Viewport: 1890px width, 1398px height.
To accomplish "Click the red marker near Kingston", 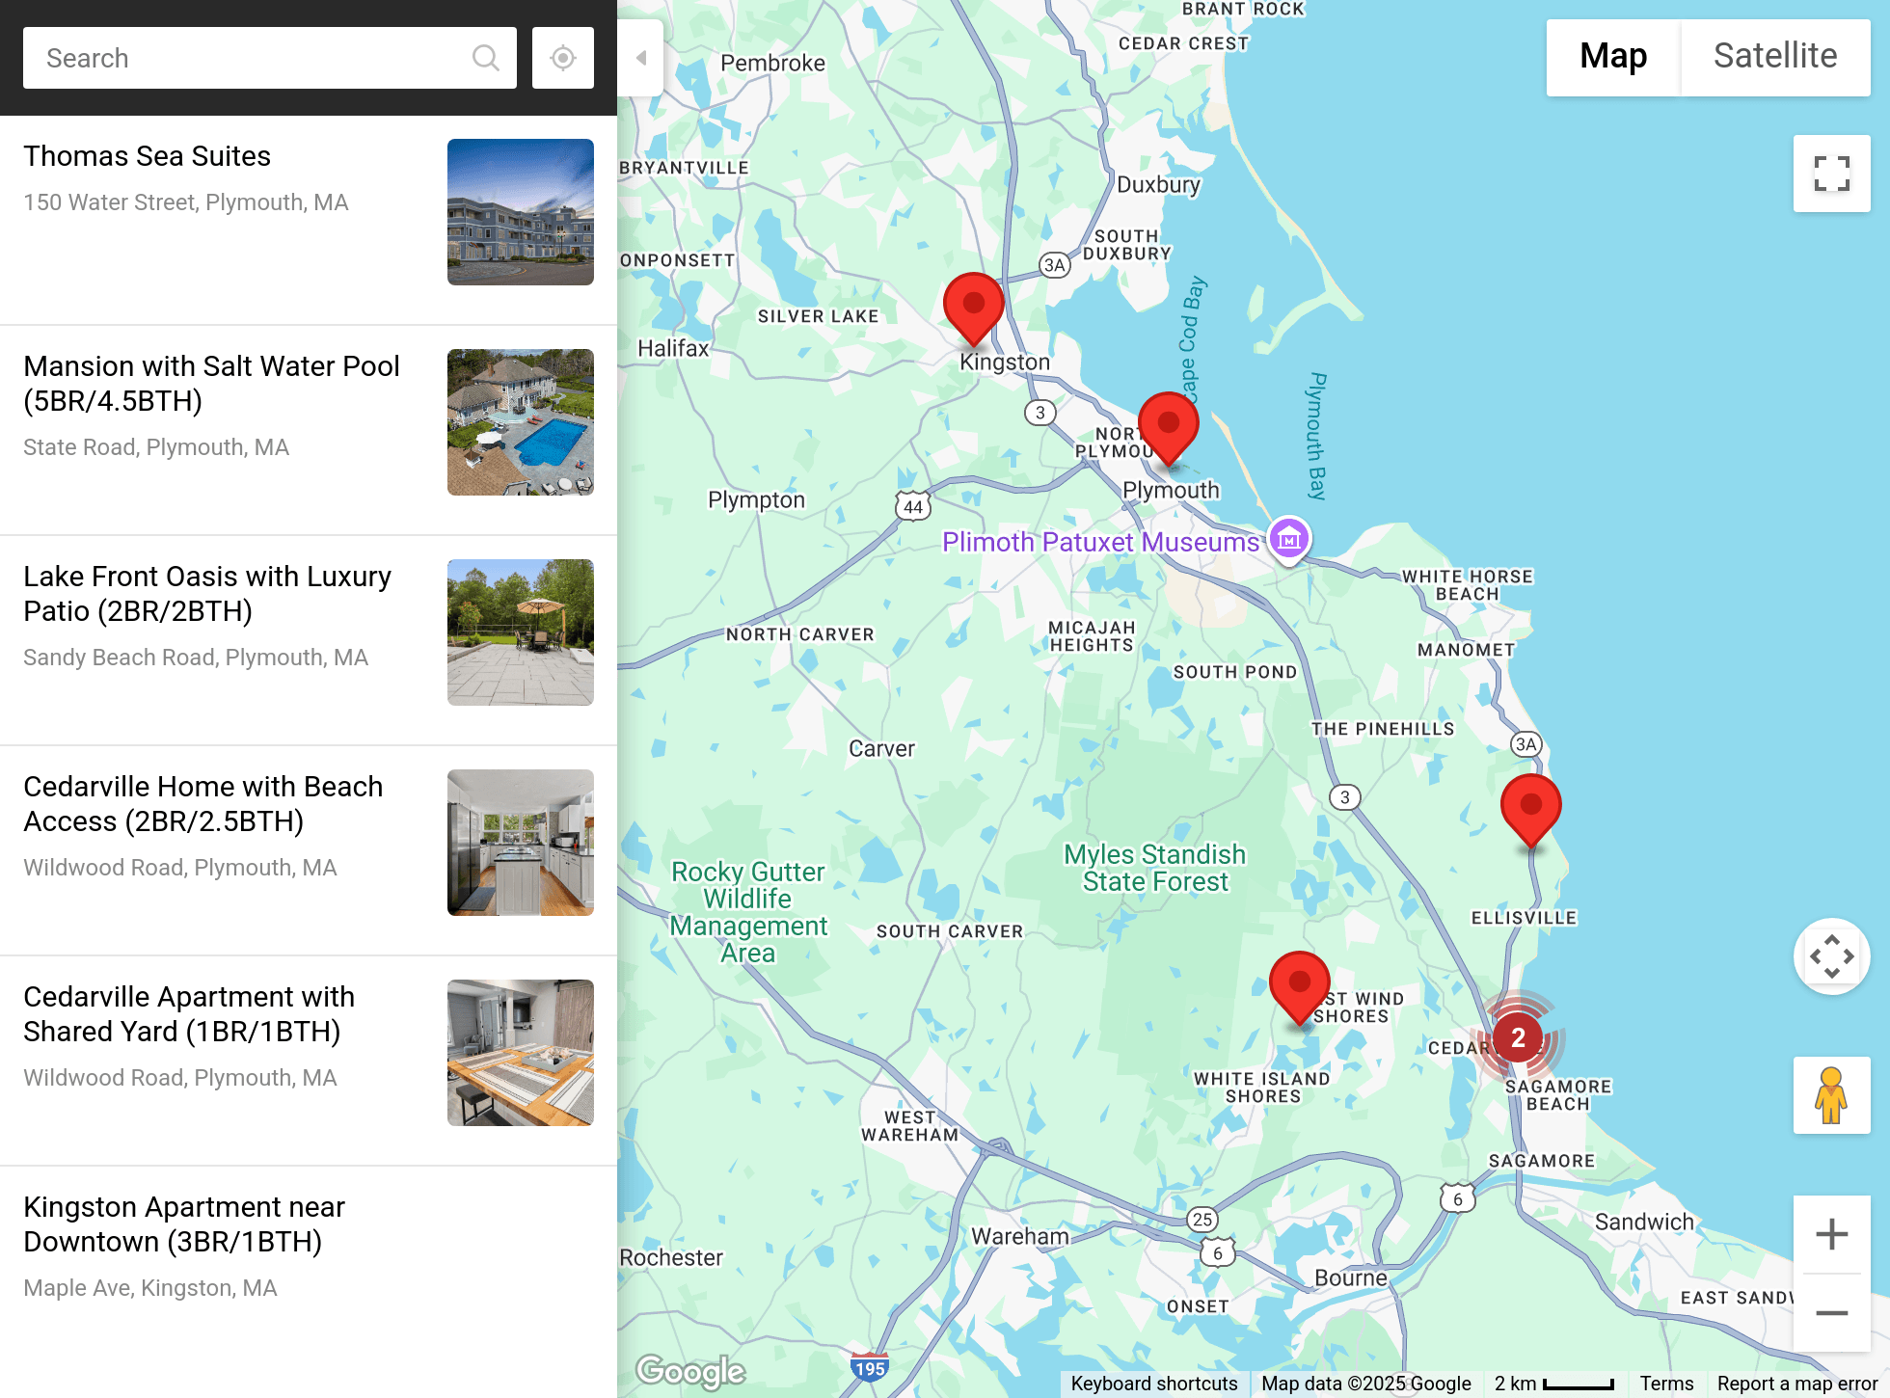I will (974, 309).
